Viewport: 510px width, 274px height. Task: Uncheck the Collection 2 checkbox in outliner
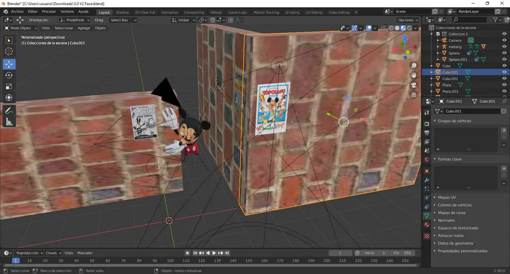click(438, 34)
